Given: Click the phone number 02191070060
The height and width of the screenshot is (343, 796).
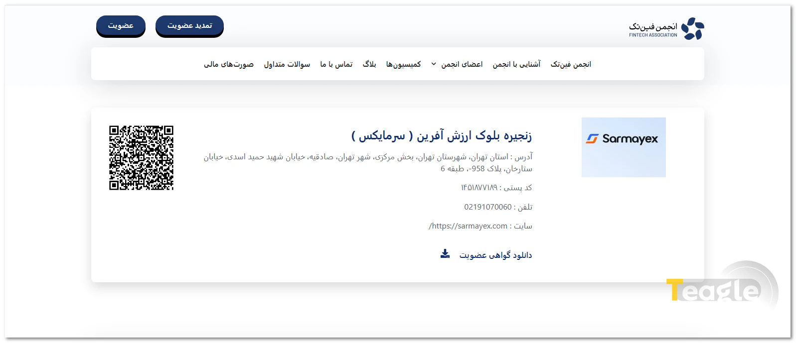Looking at the screenshot, I should click(x=488, y=207).
